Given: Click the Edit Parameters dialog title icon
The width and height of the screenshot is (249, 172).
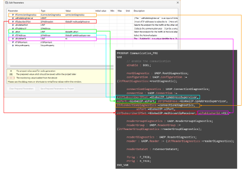Looking at the screenshot, I should tap(7, 3).
